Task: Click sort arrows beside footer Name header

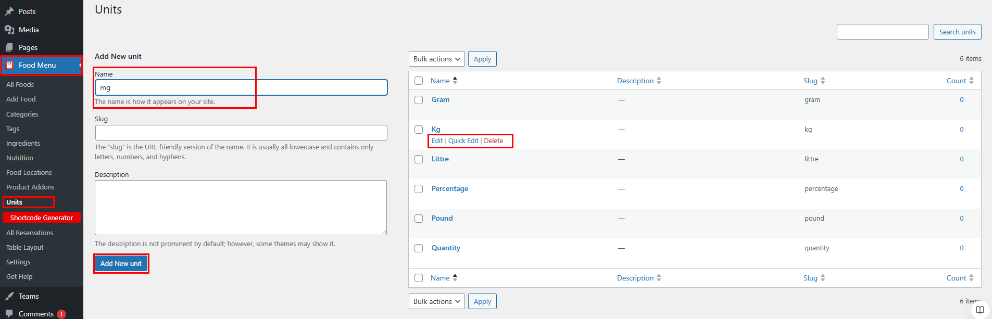Action: pyautogui.click(x=455, y=278)
